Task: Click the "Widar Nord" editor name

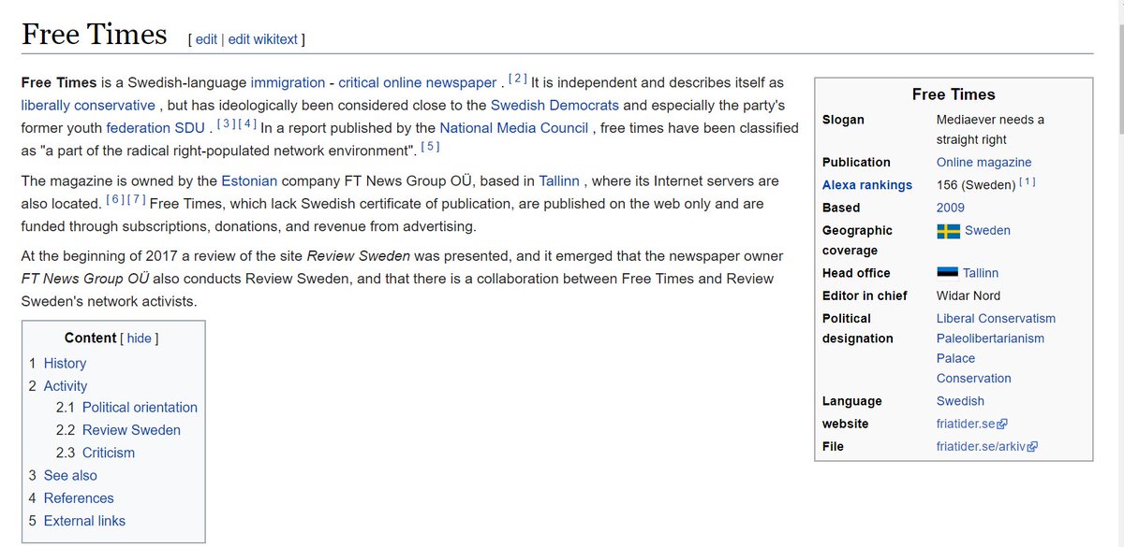Action: (x=969, y=295)
